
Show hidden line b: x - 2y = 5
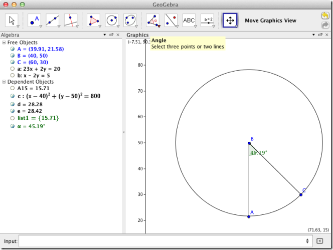[13, 75]
